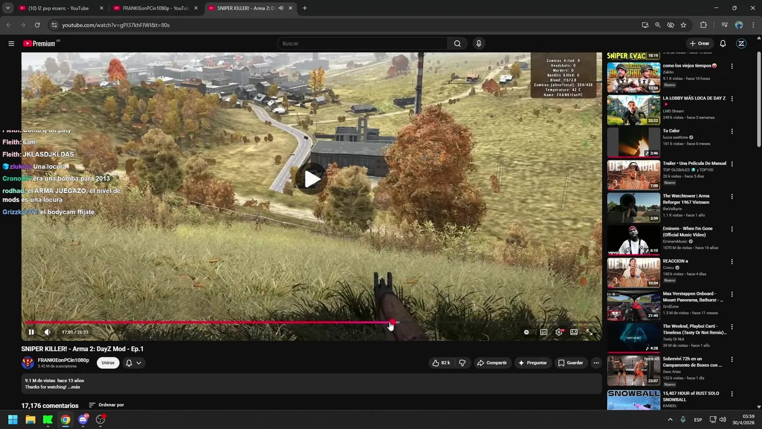Open Chrome media controls icon
The width and height of the screenshot is (762, 429).
coord(724,25)
